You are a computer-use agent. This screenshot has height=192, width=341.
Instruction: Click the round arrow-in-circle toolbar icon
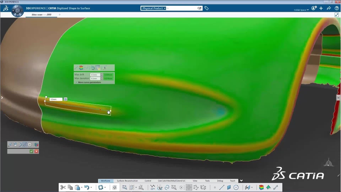click(181, 187)
